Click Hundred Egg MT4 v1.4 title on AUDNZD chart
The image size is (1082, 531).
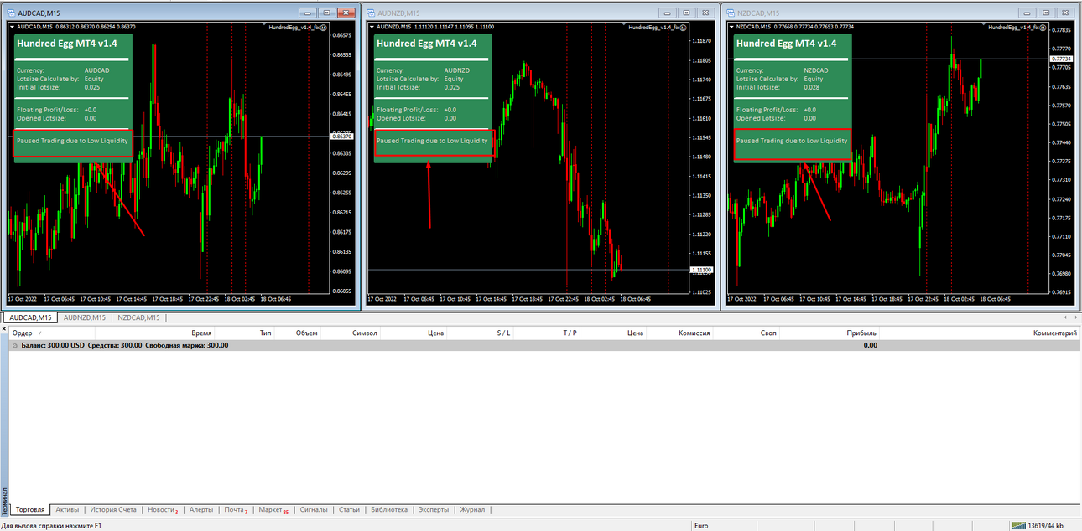(427, 44)
